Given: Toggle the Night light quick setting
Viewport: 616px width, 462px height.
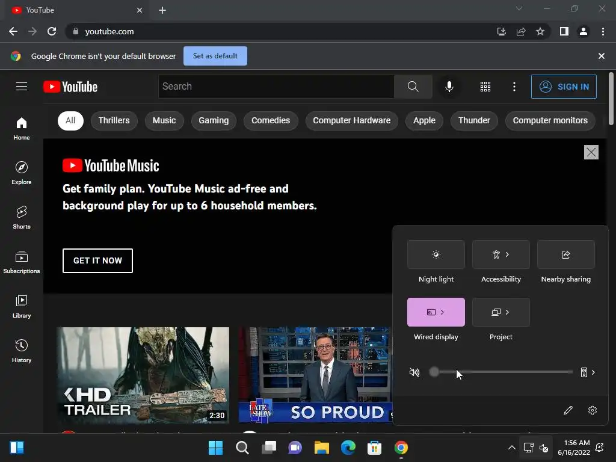Looking at the screenshot, I should pos(436,254).
